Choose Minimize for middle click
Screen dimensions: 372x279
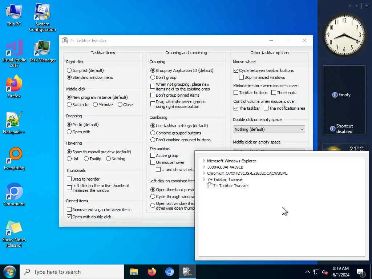click(96, 105)
